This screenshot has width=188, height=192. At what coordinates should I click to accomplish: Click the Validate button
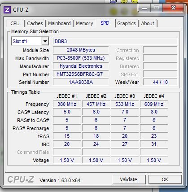point(129,179)
